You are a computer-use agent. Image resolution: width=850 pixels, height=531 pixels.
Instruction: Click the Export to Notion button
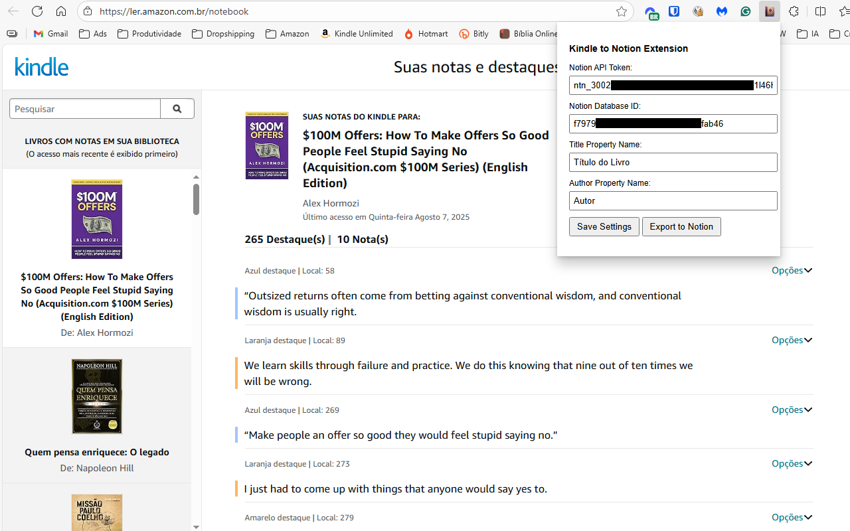coord(681,227)
